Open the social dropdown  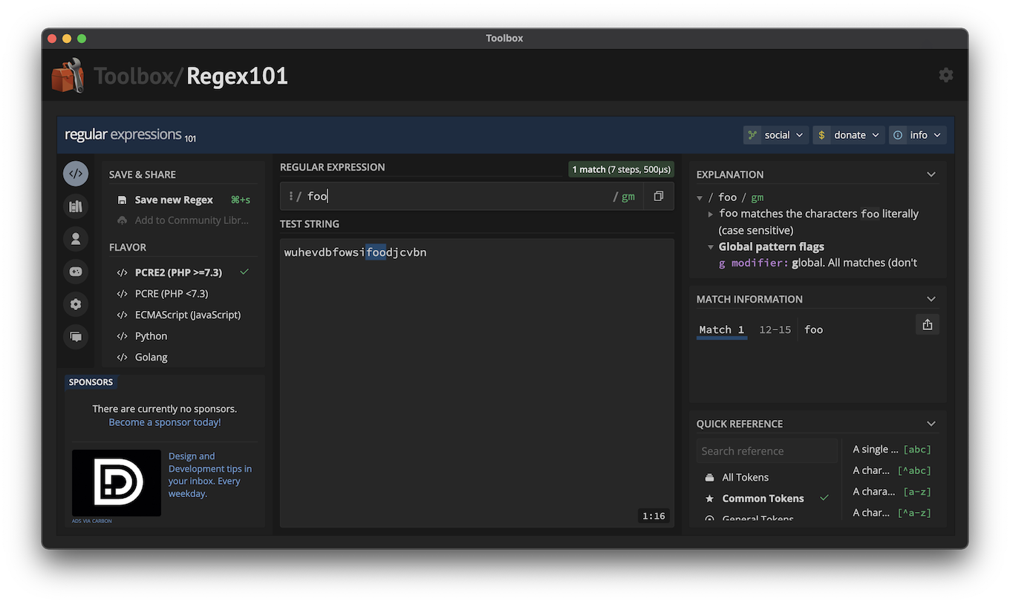coord(776,135)
